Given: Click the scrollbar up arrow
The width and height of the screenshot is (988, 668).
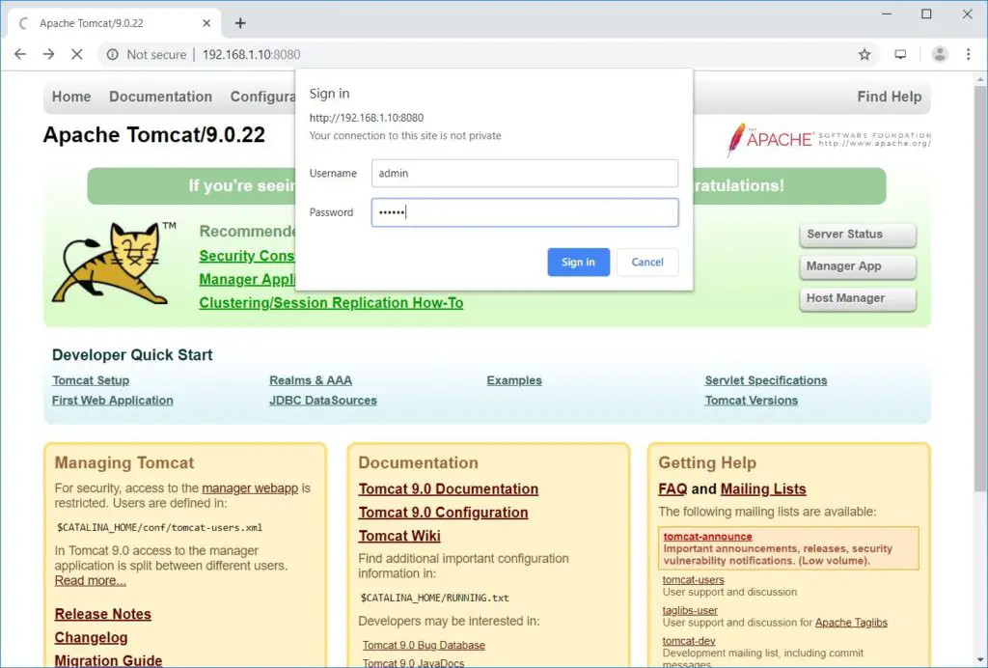Looking at the screenshot, I should pyautogui.click(x=980, y=79).
